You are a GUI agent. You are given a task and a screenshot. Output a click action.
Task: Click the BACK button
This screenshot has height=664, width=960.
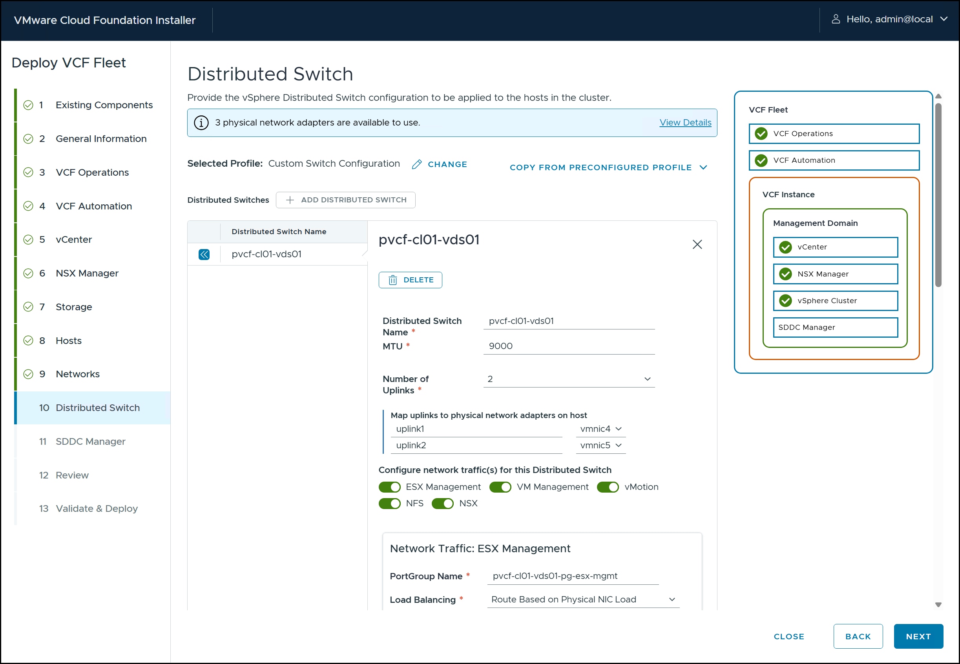(x=858, y=637)
